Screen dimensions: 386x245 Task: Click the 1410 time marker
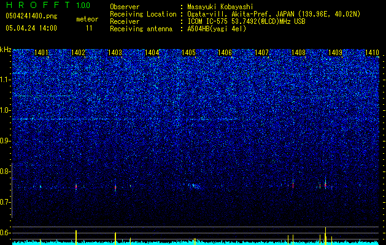pos(372,53)
